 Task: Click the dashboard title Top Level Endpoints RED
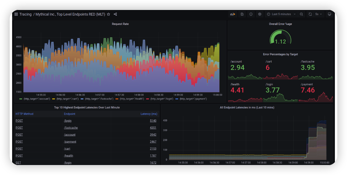(70, 14)
